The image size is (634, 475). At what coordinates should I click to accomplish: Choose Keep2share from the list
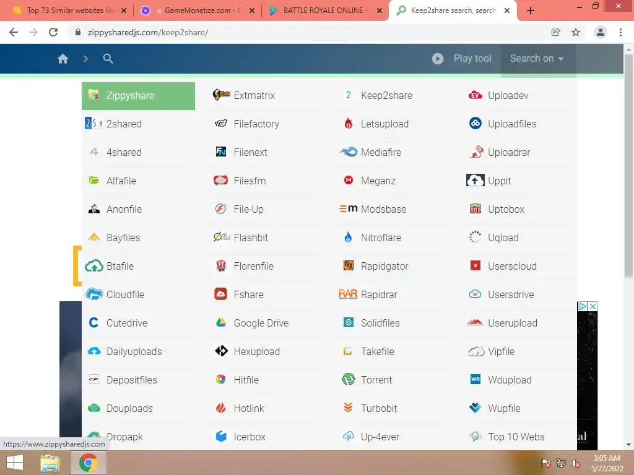pyautogui.click(x=386, y=96)
